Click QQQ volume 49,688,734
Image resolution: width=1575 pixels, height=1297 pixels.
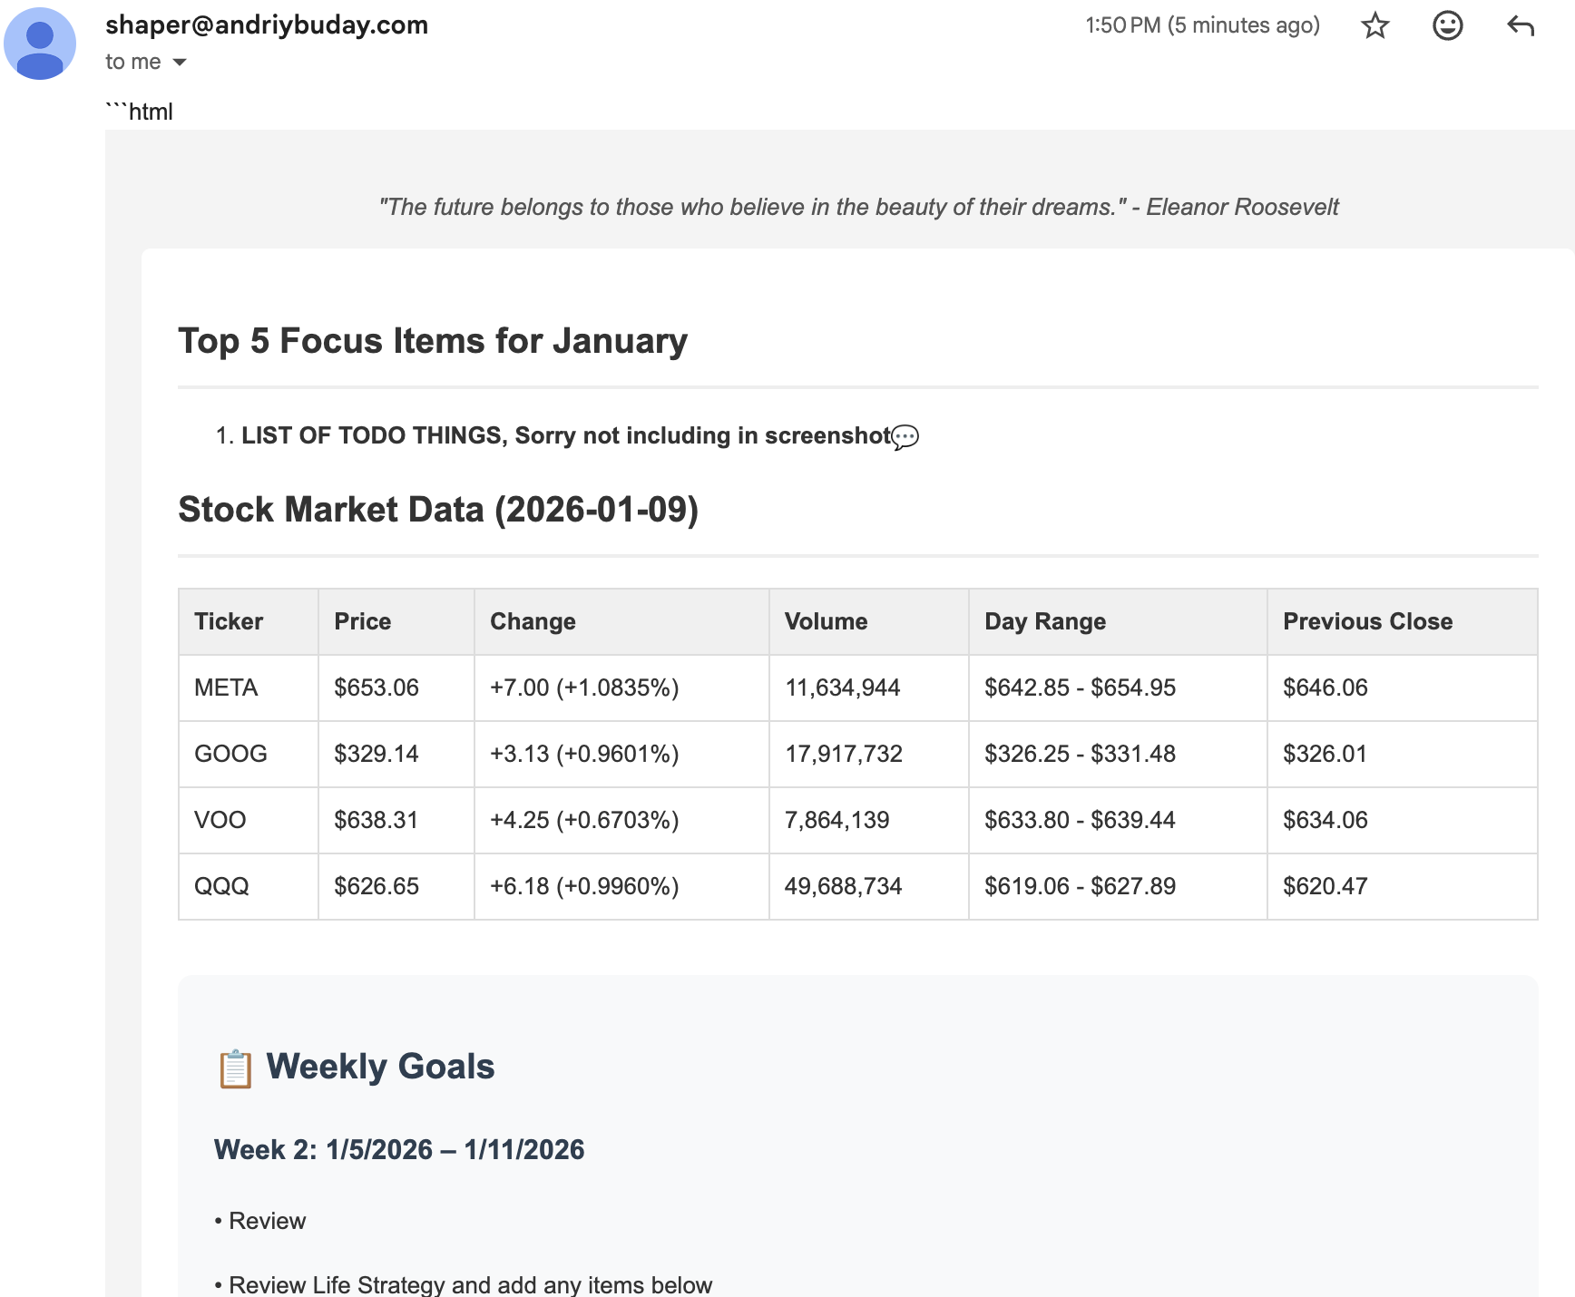[843, 886]
